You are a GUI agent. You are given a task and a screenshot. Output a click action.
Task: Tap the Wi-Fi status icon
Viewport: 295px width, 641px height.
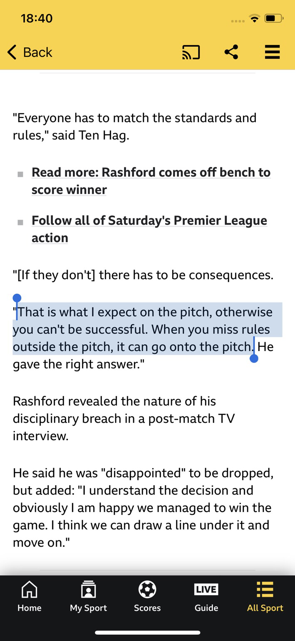(x=254, y=18)
